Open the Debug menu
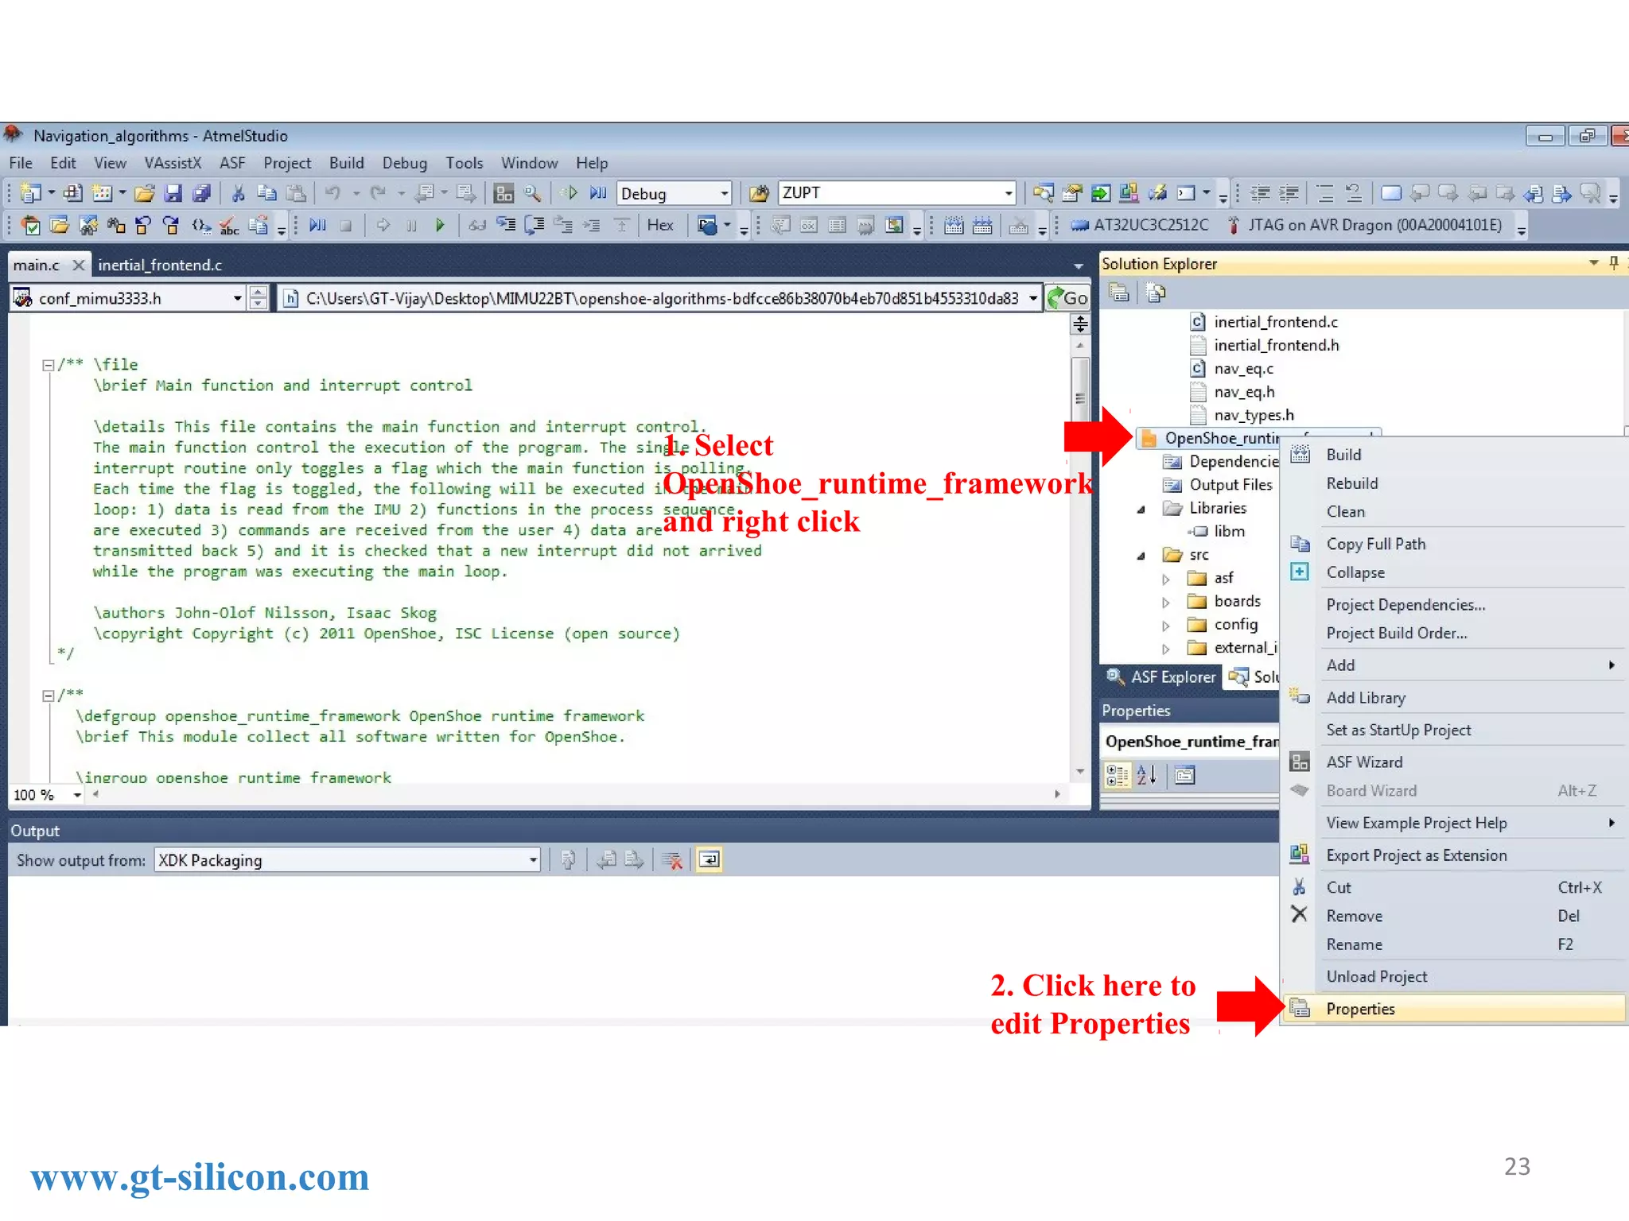 [x=404, y=163]
